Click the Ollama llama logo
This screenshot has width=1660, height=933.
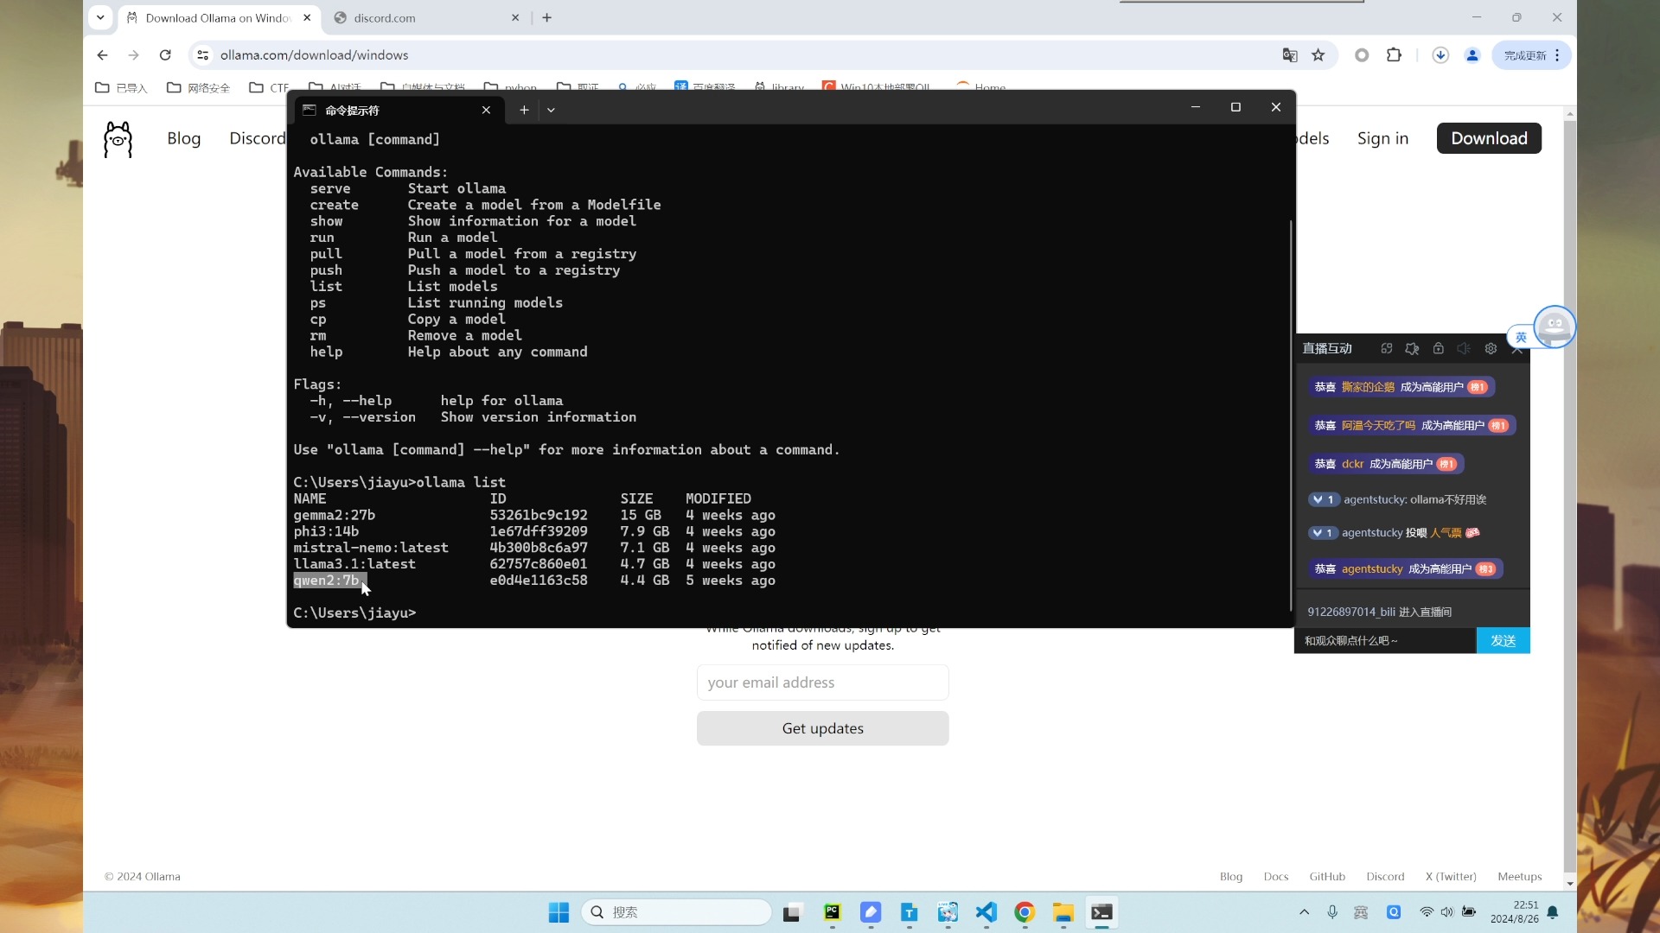tap(118, 139)
